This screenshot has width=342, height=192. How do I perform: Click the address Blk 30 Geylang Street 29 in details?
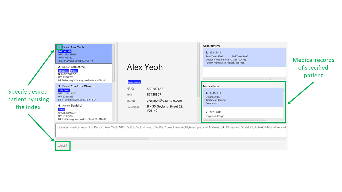pos(165,109)
